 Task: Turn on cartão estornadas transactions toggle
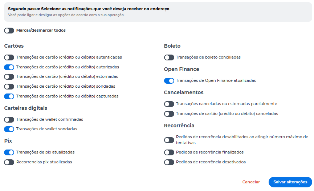pyautogui.click(x=9, y=77)
